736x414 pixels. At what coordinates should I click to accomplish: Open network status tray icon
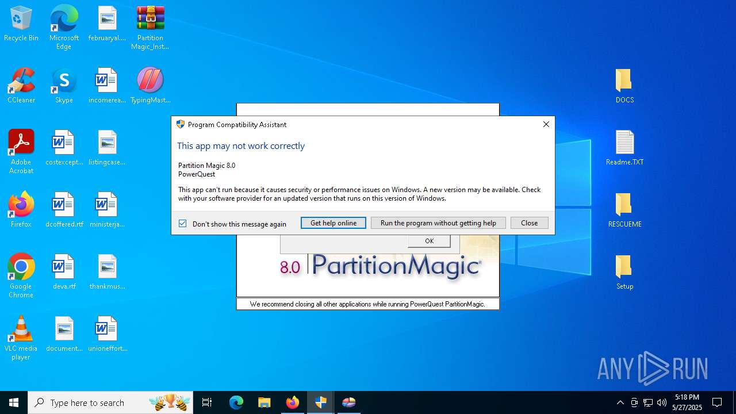tap(648, 402)
